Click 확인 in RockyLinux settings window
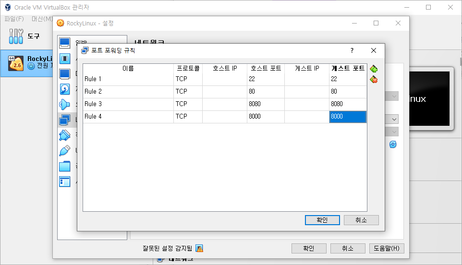Viewport: 462px width, 265px height. coord(309,248)
